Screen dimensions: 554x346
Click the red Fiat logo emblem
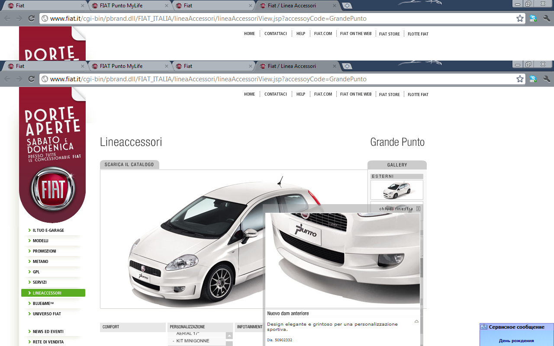(52, 189)
